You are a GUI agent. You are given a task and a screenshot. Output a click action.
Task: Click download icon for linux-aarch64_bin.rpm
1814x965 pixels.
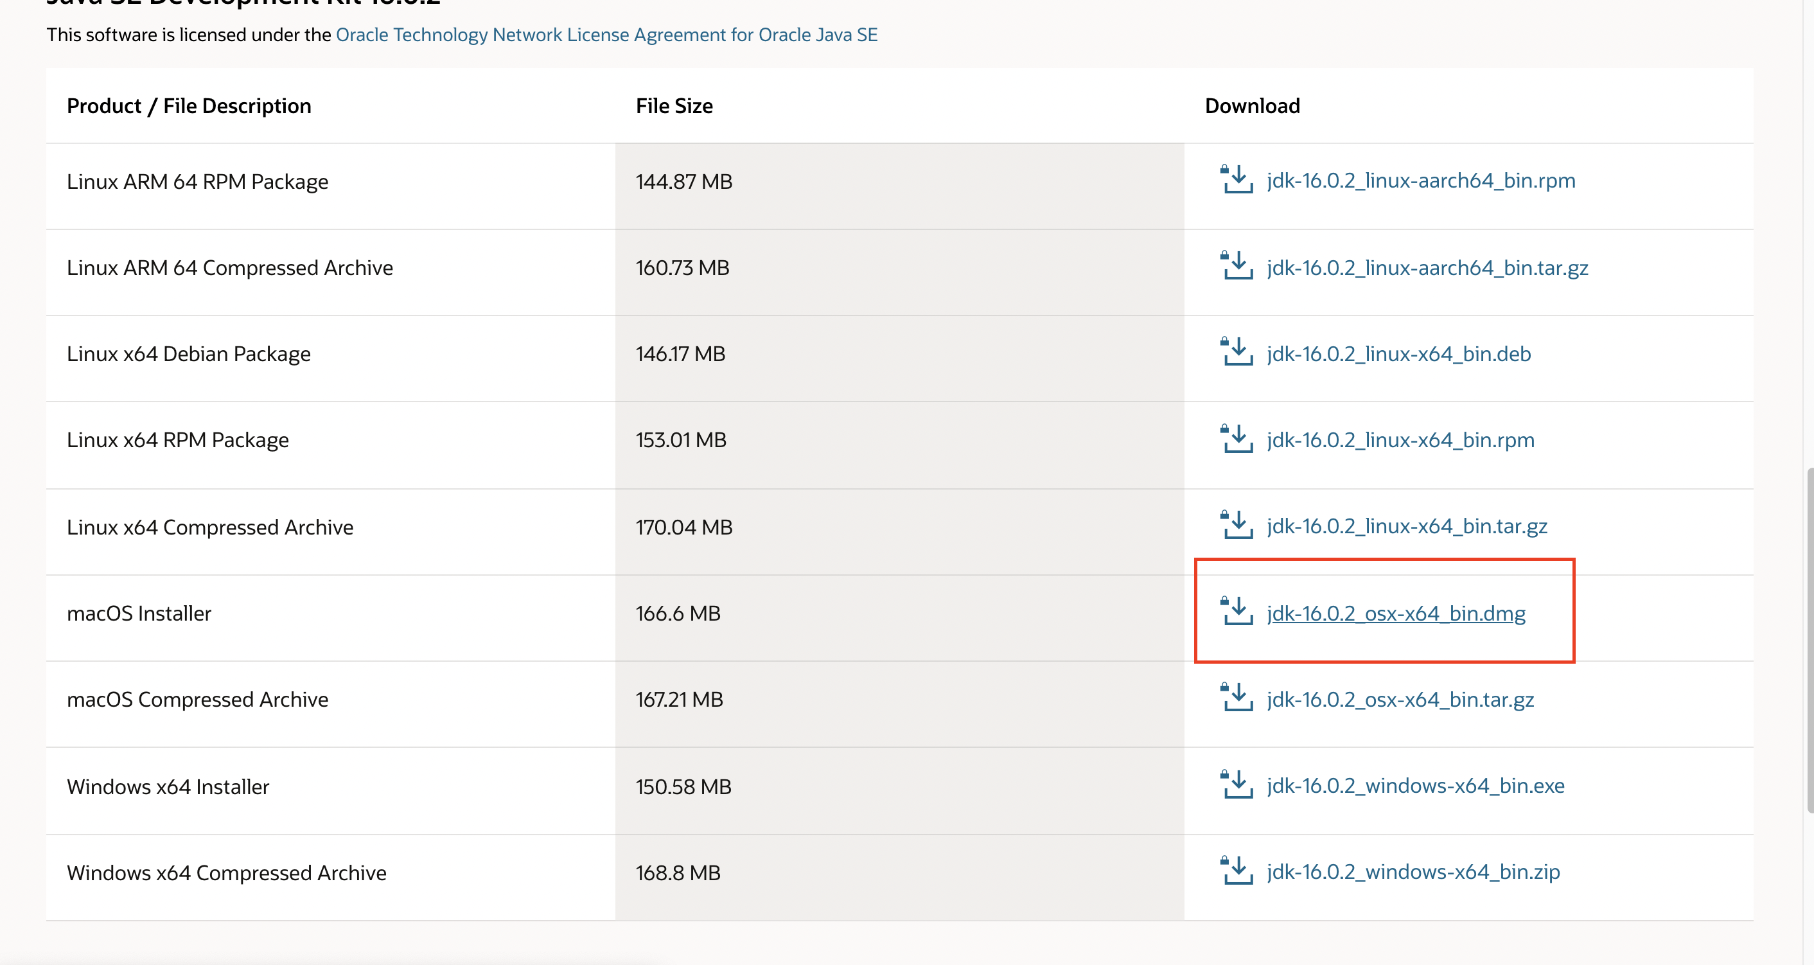coord(1236,179)
